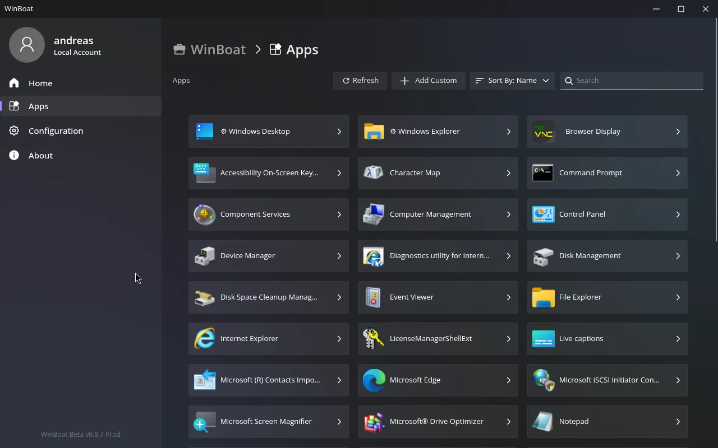Focus the Search apps input field
This screenshot has height=448, width=718.
(637, 81)
